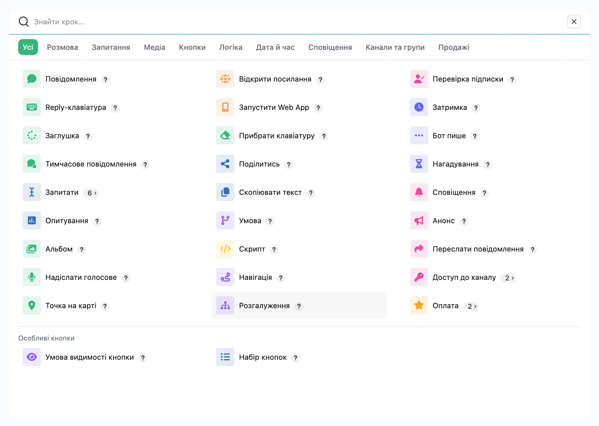Pick the Оплата star icon
This screenshot has height=426, width=599.
click(419, 305)
